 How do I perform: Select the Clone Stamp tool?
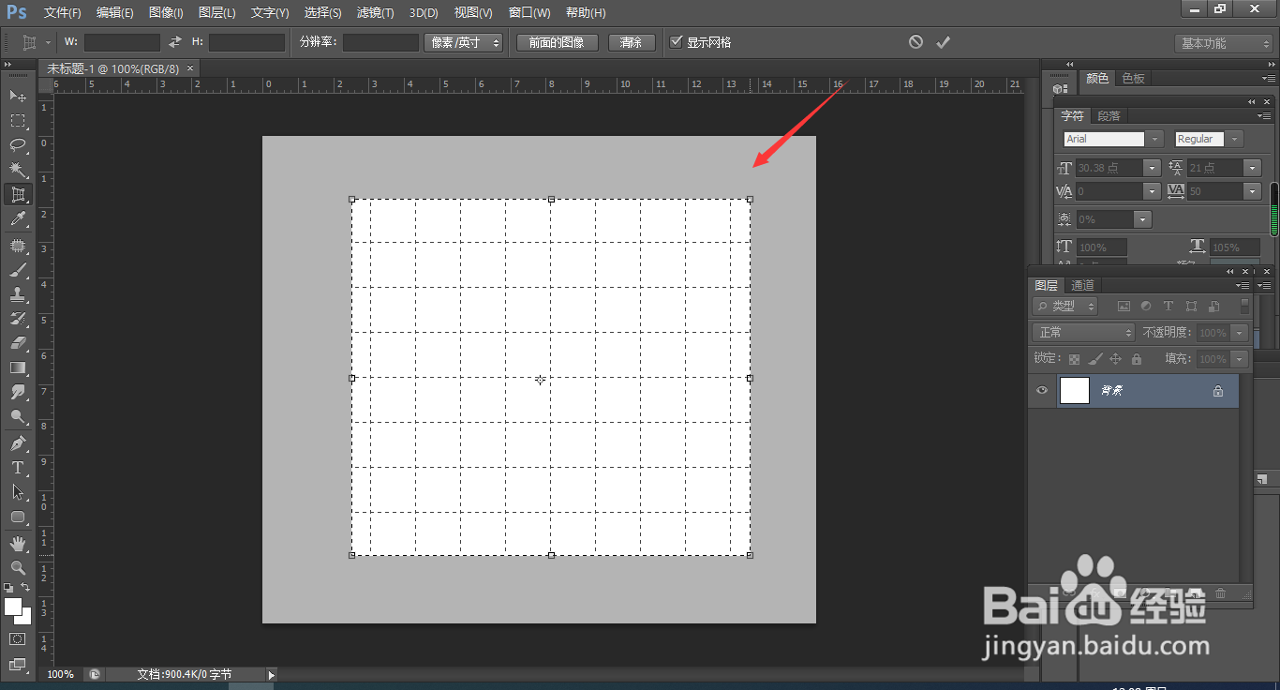point(18,294)
